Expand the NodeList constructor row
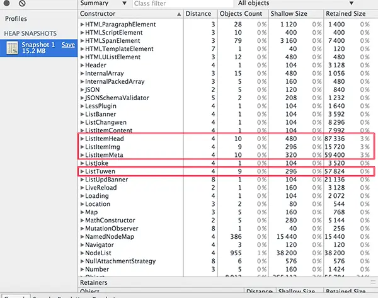This screenshot has height=298, width=378. tap(82, 253)
